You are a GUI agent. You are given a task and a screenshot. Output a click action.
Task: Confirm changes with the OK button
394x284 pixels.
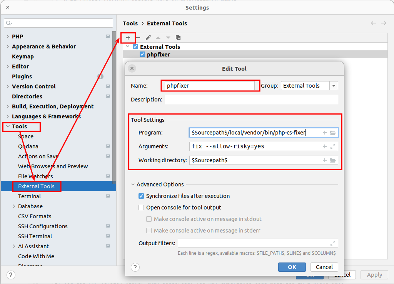[292, 267]
